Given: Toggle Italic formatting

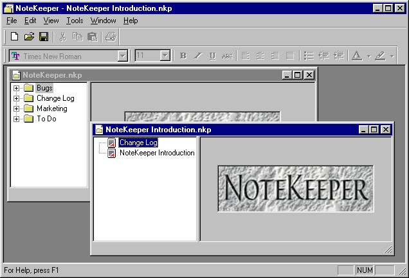Looking at the screenshot, I should tap(198, 56).
